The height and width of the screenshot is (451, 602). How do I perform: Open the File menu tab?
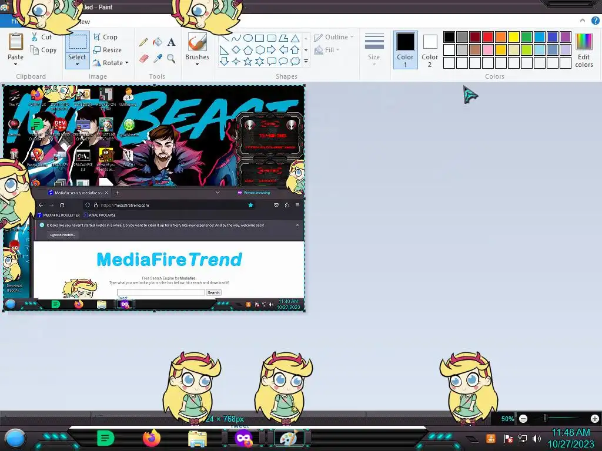coord(15,21)
